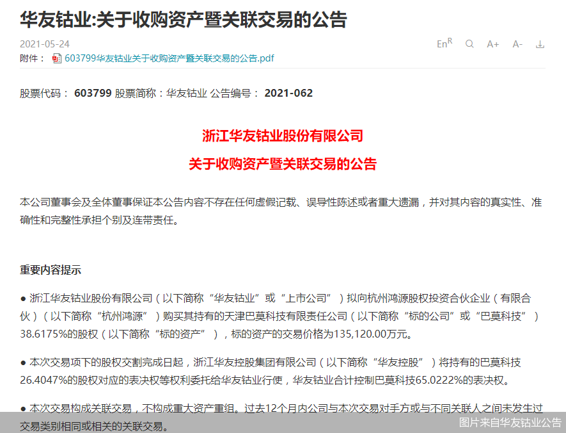Click paragraph starting 本公司董事会及全体董事保证
566x433 pixels.
click(281, 211)
